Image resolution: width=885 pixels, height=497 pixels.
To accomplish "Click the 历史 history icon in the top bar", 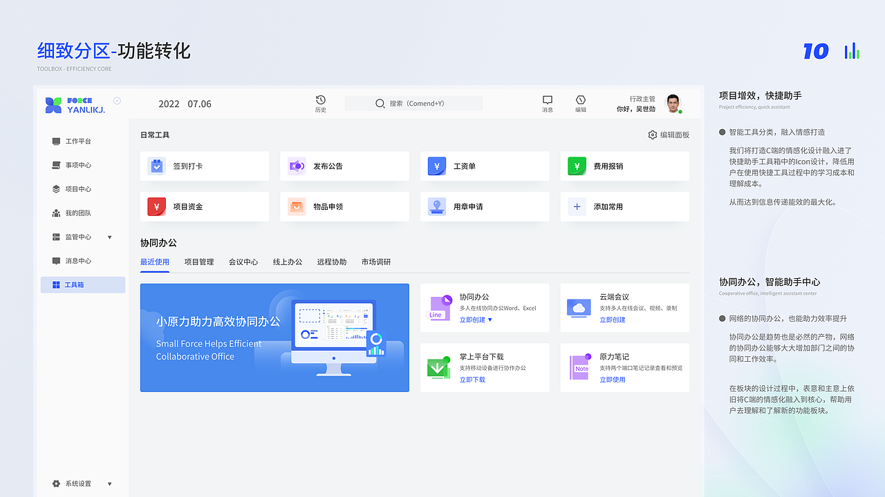I will (x=319, y=99).
